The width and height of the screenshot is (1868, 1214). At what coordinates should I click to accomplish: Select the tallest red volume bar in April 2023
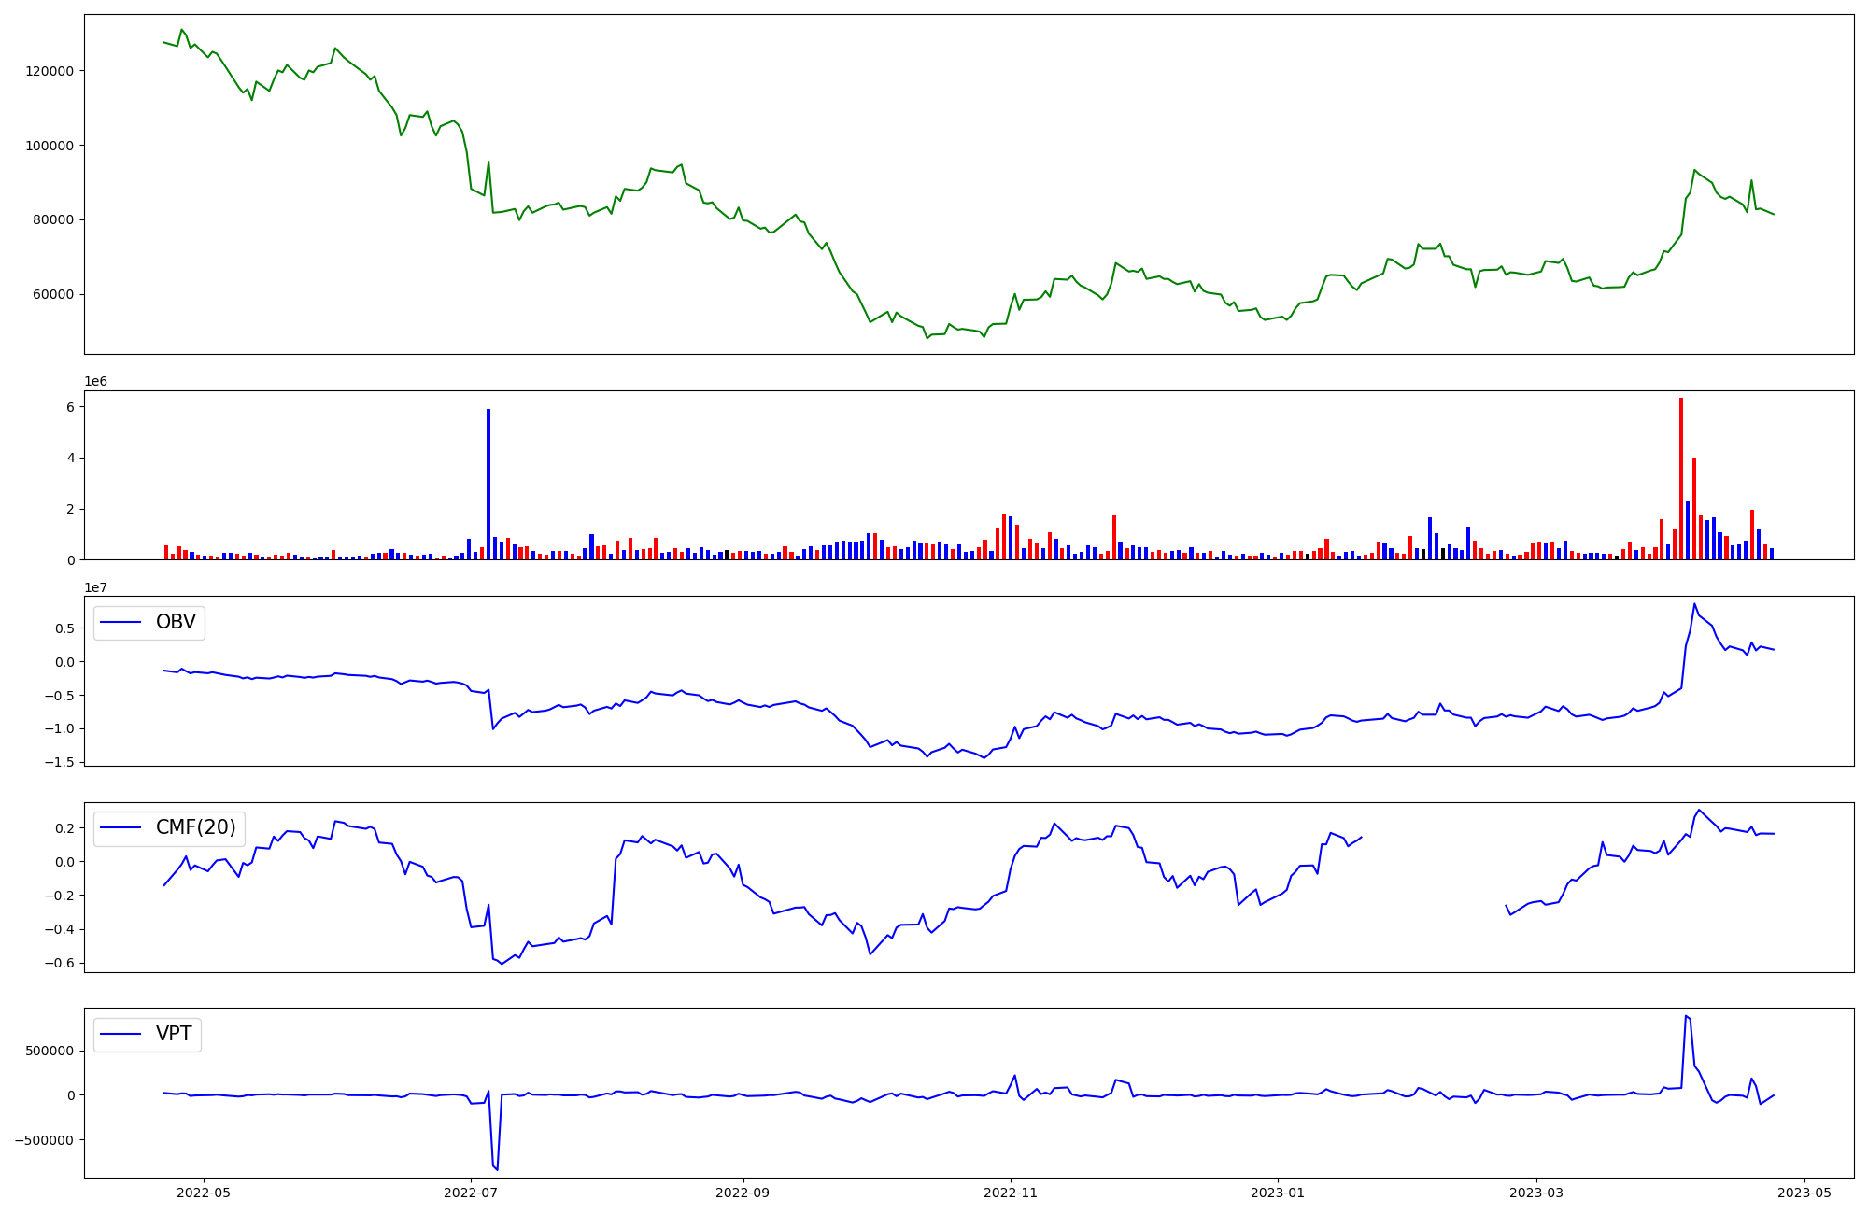click(1681, 478)
